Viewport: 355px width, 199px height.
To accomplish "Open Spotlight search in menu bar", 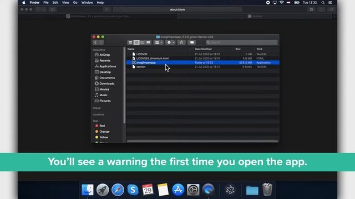I will point(323,3).
